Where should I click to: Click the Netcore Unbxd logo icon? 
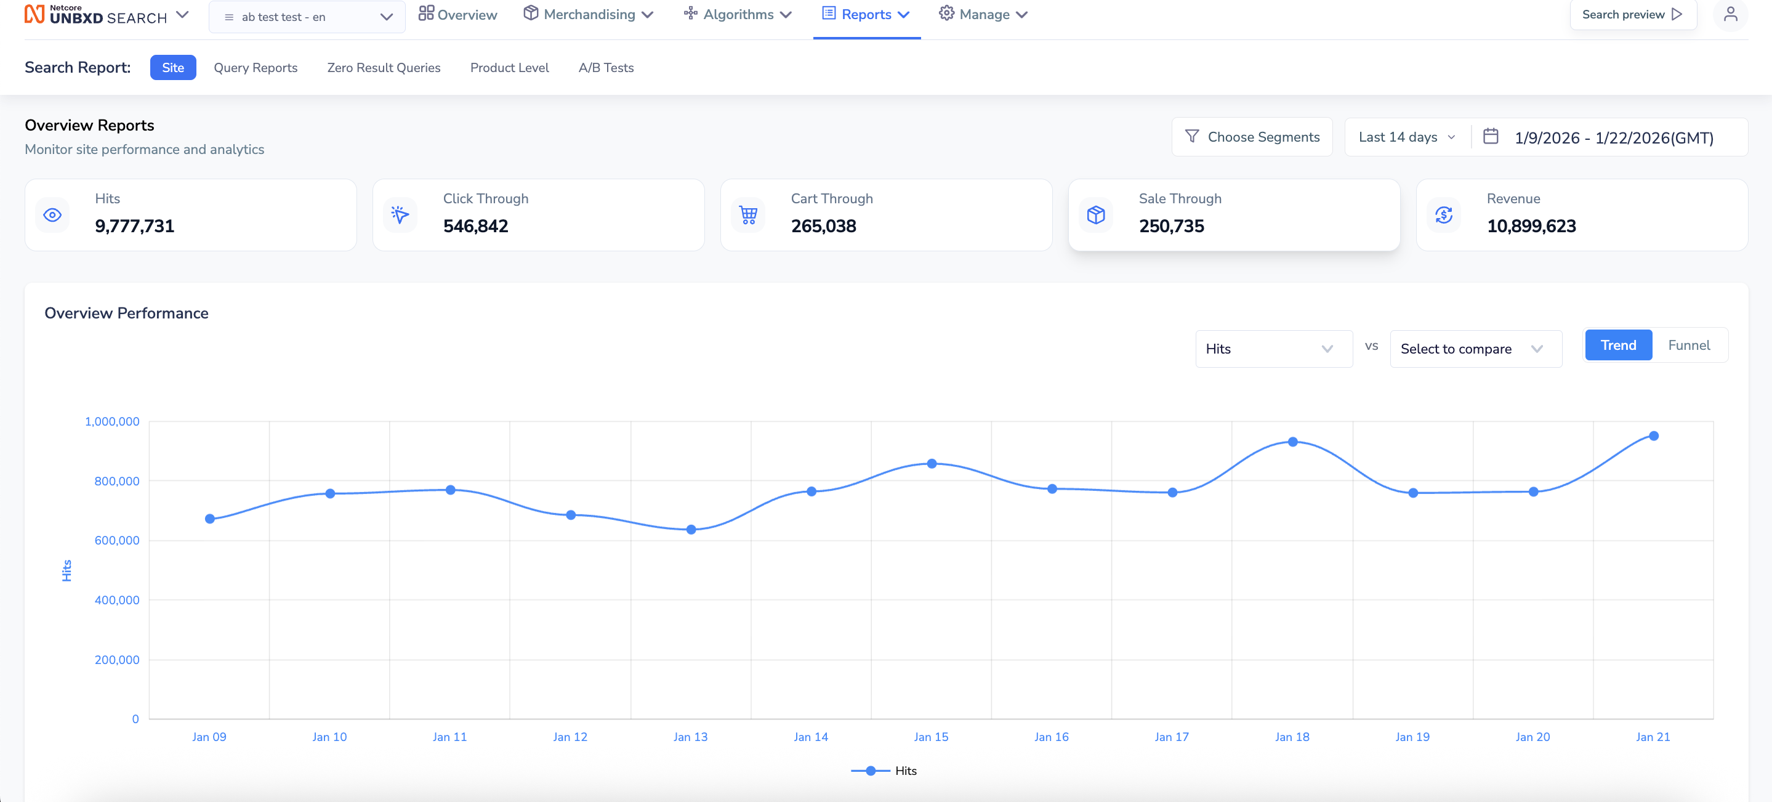coord(34,14)
